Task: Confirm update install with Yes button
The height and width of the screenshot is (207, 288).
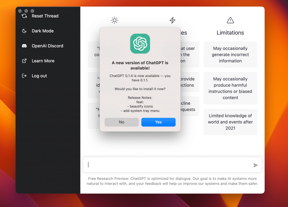Action: point(158,122)
